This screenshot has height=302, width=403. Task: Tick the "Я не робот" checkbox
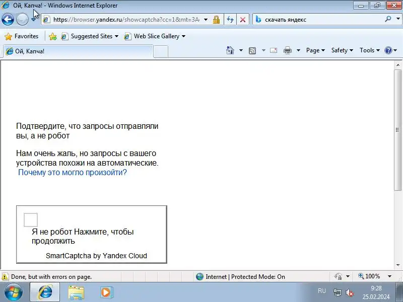tap(31, 220)
